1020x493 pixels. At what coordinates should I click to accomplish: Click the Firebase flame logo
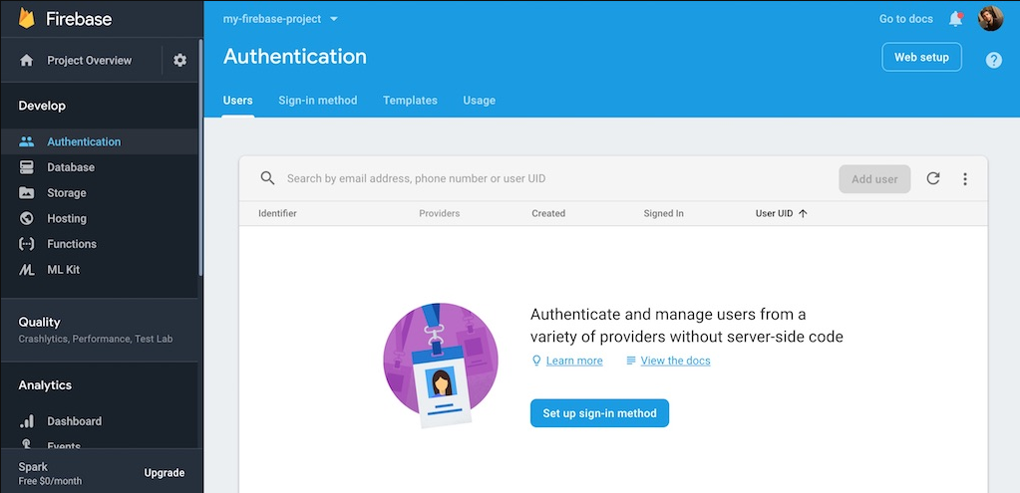[x=27, y=18]
